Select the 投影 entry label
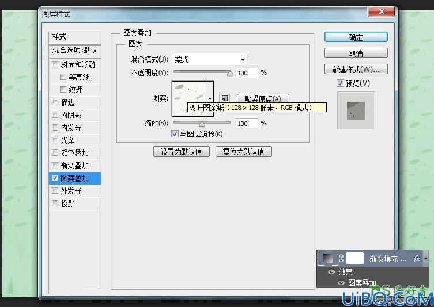434x307 pixels. point(68,204)
